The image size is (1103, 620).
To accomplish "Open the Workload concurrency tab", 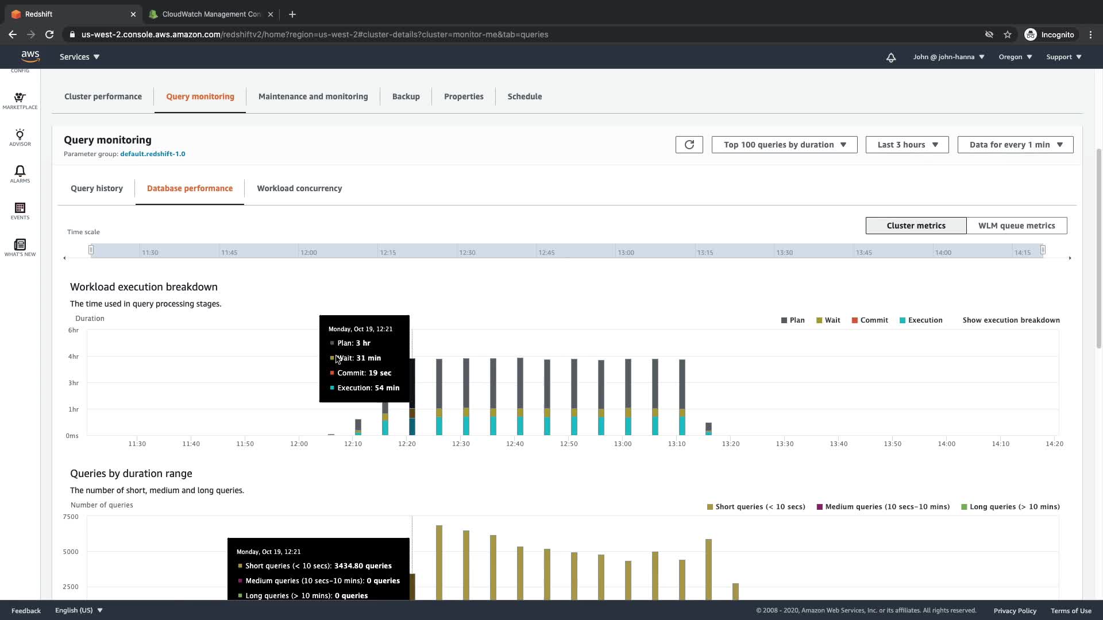I will click(x=299, y=188).
